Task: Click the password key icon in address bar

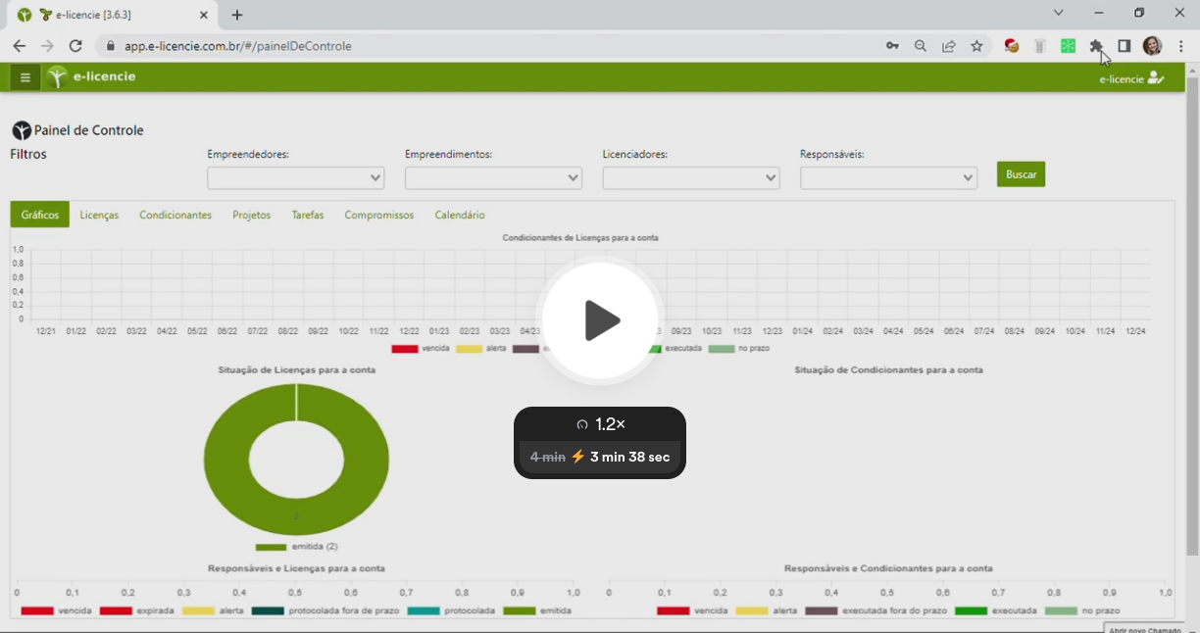Action: 892,46
